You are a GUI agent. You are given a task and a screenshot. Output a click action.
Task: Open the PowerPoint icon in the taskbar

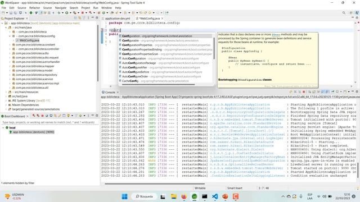[225, 196]
